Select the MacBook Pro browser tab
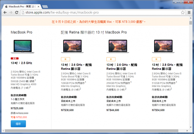The image size is (194, 134). (22, 6)
